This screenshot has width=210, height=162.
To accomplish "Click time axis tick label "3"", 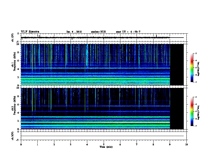I will click(x=71, y=144).
